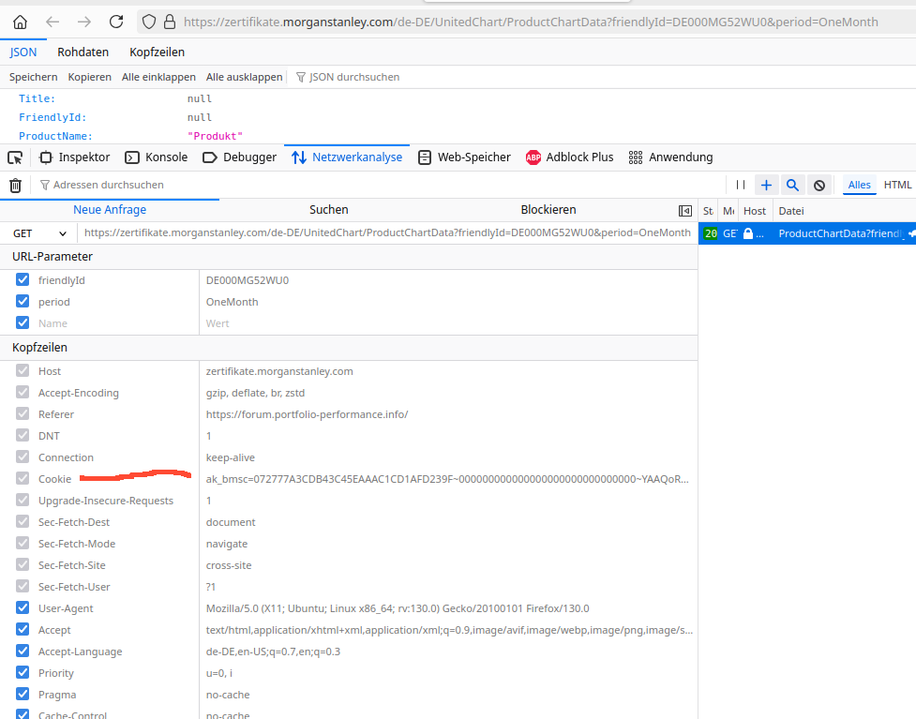
Task: Pause network recording with pause icon
Action: point(740,186)
